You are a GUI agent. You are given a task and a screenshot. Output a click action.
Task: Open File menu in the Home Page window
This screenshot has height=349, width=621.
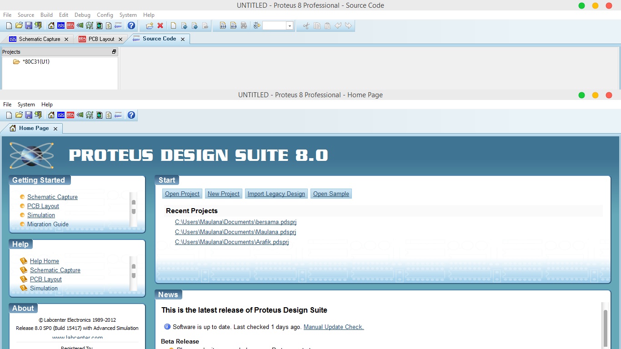click(7, 105)
